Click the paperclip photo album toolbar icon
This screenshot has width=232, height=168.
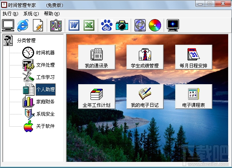(56, 25)
